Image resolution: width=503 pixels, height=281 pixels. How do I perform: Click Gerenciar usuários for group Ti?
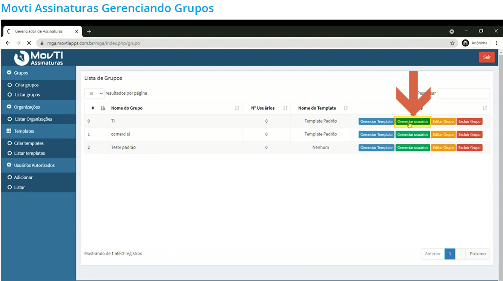[413, 121]
